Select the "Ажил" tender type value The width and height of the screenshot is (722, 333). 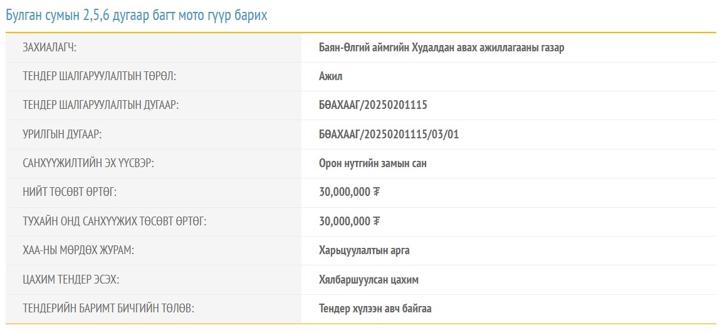click(x=331, y=76)
